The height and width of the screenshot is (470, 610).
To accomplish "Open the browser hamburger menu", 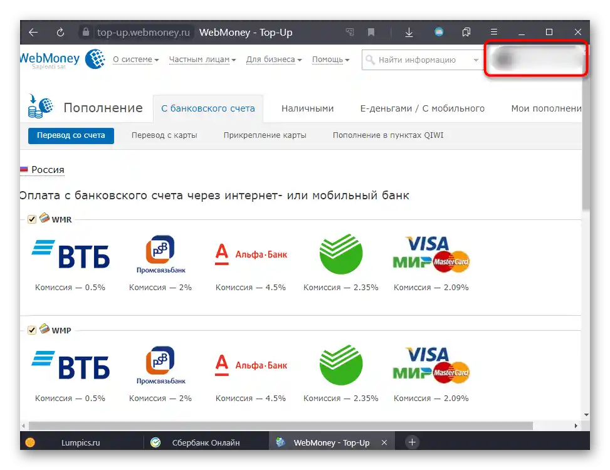I will point(493,32).
